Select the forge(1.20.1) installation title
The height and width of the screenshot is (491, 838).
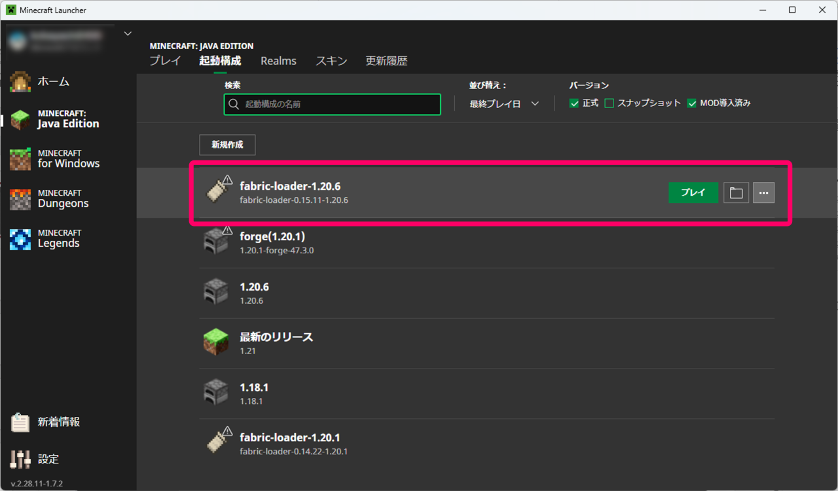[272, 236]
